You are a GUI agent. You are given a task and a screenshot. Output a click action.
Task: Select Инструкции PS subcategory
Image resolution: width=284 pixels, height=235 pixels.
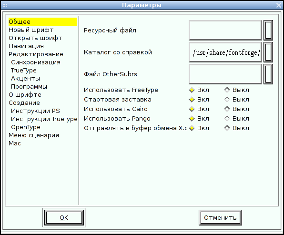tap(35, 111)
